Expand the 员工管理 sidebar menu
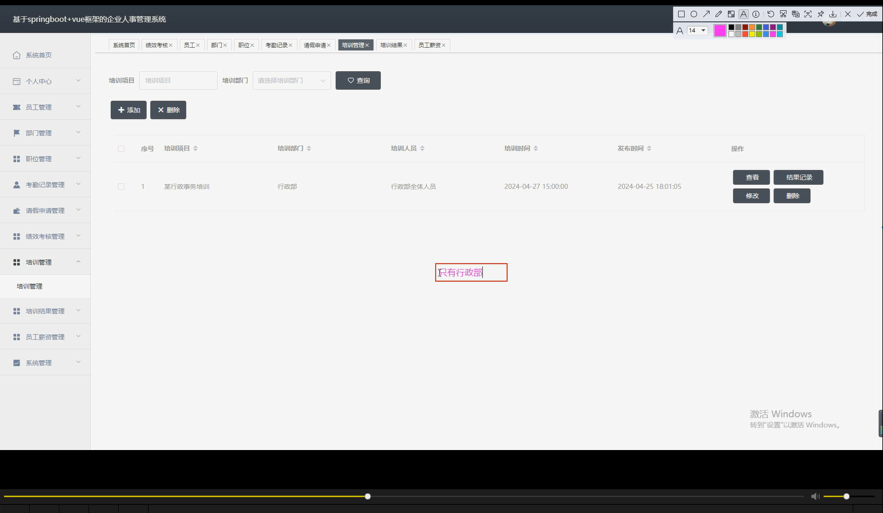Screen dimensions: 883x513 pyautogui.click(x=38, y=107)
